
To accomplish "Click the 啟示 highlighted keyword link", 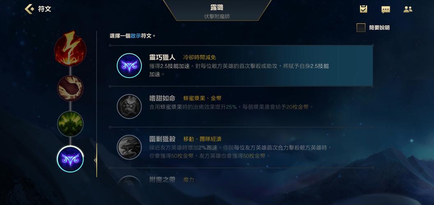I will (x=136, y=36).
